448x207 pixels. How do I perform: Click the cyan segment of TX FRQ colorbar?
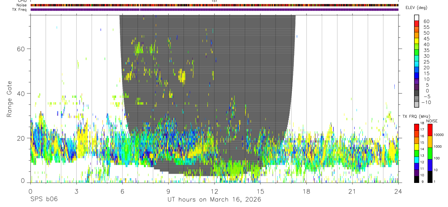(x=417, y=160)
